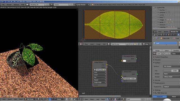Open the File menu

tap(3, 5)
